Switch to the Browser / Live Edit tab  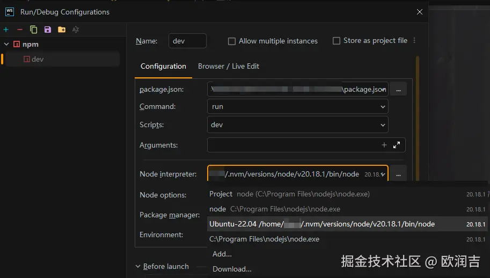pyautogui.click(x=229, y=66)
